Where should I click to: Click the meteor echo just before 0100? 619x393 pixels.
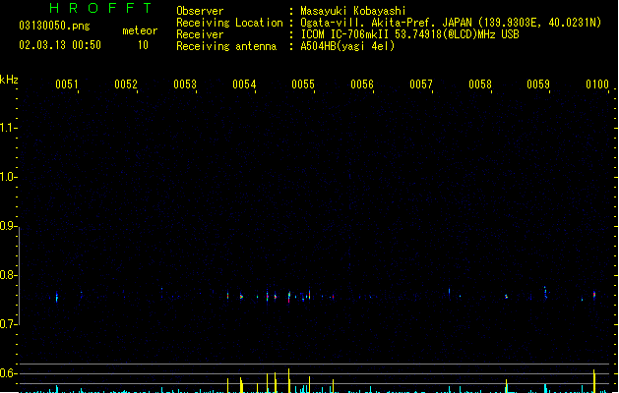click(594, 295)
